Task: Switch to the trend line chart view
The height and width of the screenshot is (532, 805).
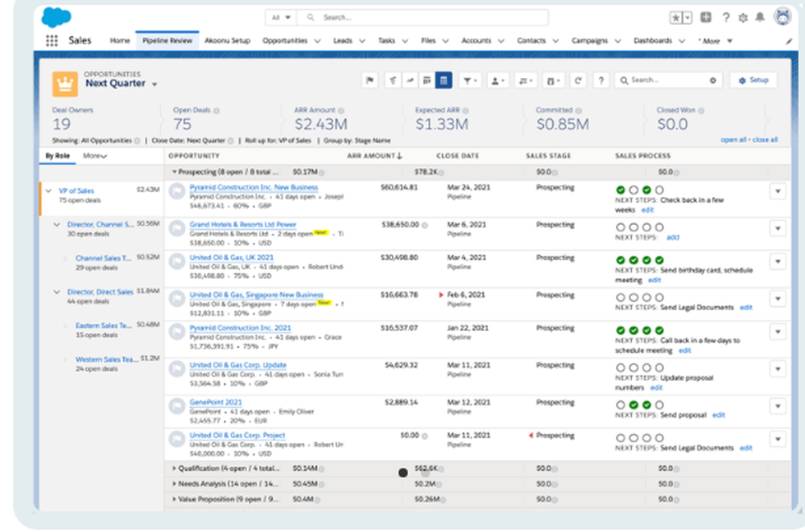Action: [x=410, y=80]
